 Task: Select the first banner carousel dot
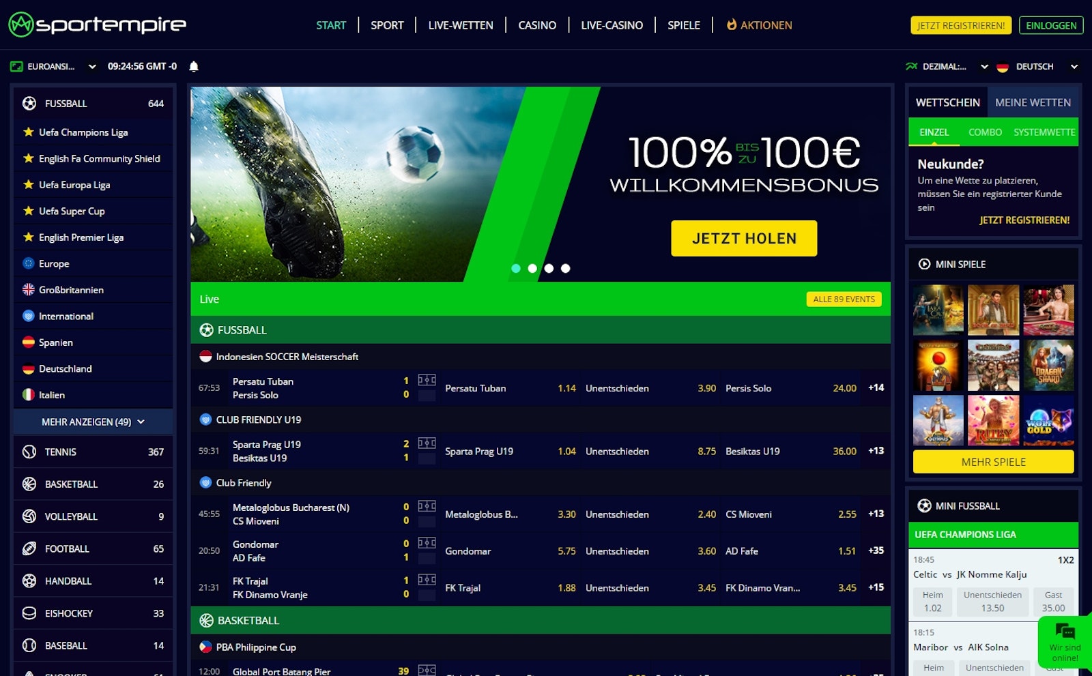point(516,268)
